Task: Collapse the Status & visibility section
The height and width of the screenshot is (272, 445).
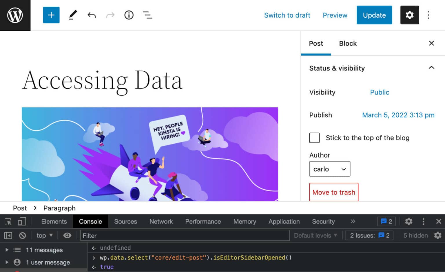Action: coord(431,68)
